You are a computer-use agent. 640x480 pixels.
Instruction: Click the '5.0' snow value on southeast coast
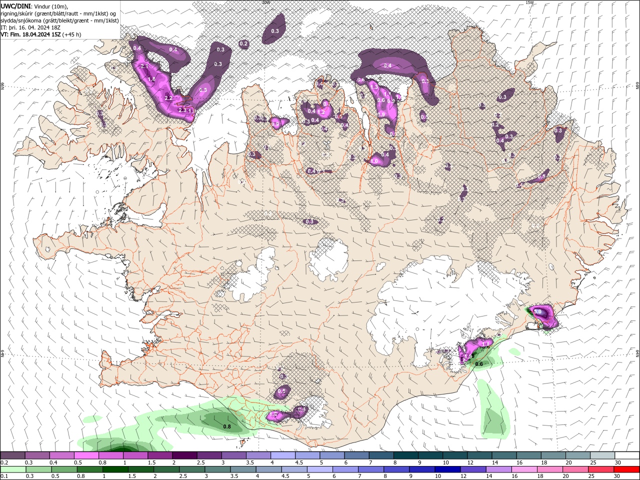coord(537,311)
